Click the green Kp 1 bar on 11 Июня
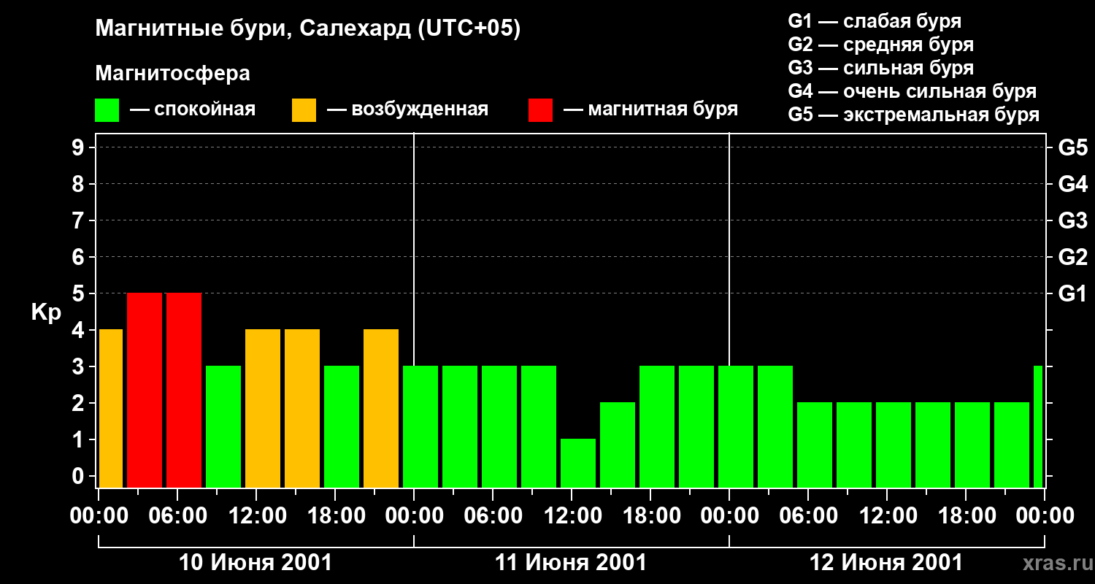 point(578,463)
